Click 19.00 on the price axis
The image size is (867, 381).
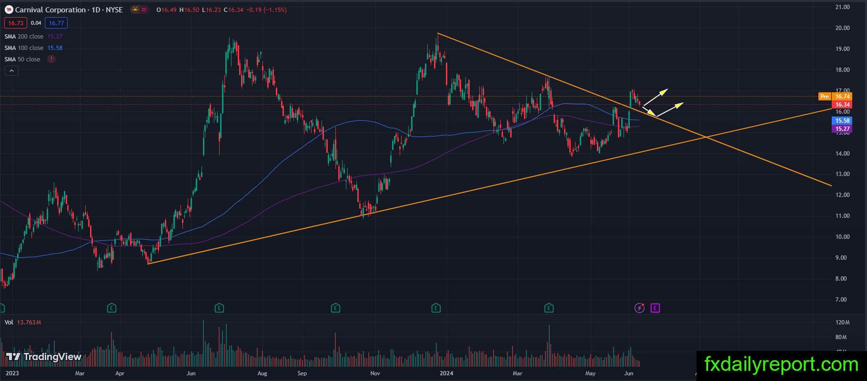point(842,49)
